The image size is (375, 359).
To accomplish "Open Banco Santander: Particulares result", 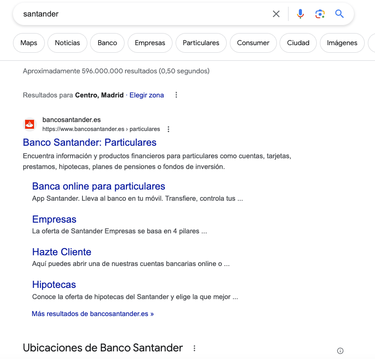I will pyautogui.click(x=89, y=142).
